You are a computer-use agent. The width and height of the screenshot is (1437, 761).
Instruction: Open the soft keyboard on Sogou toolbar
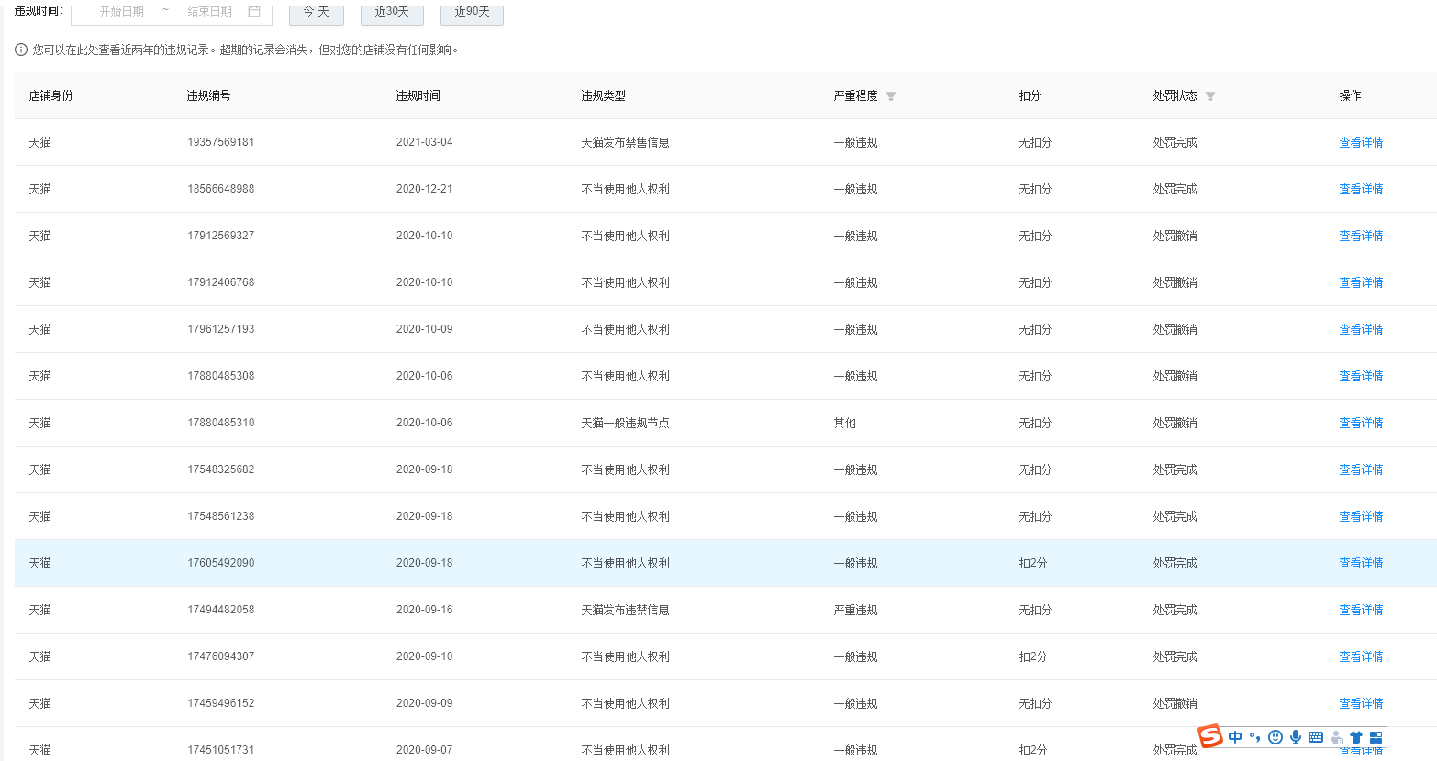[x=1316, y=737]
